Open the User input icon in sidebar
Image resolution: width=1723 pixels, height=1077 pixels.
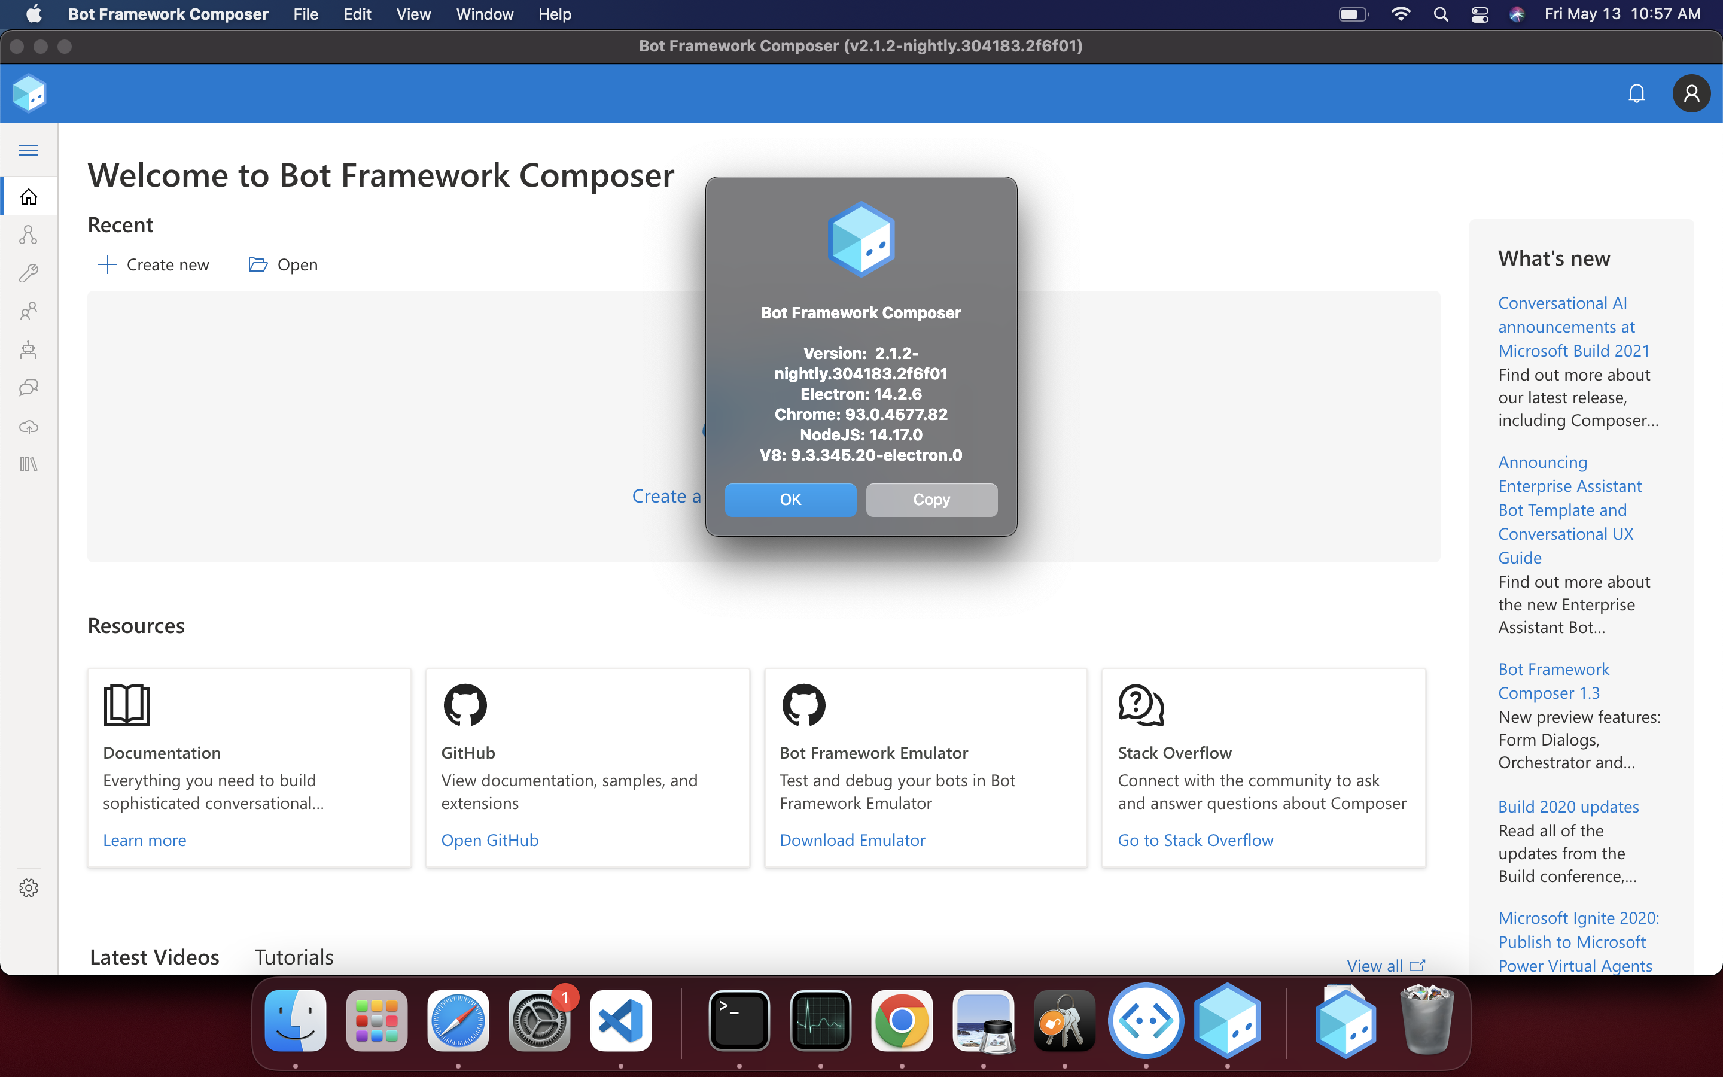pyautogui.click(x=29, y=311)
